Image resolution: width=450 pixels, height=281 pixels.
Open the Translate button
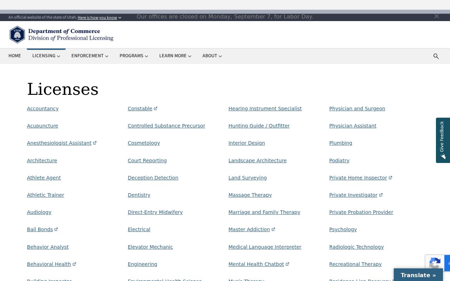pyautogui.click(x=418, y=275)
